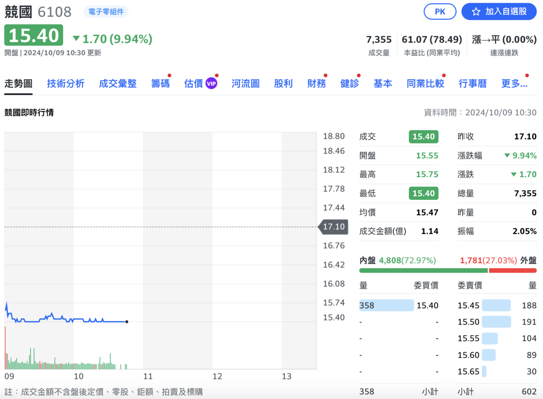Viewport: 543px width, 399px height.
Task: Click the ask price 15.50 row
Action: 497,322
